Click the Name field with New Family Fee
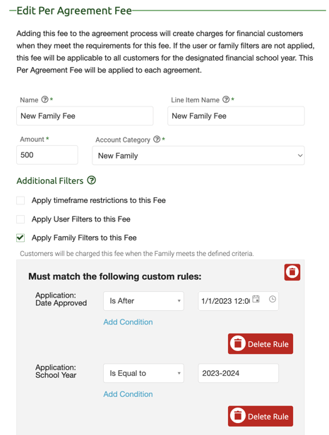329x435 pixels. (x=85, y=116)
